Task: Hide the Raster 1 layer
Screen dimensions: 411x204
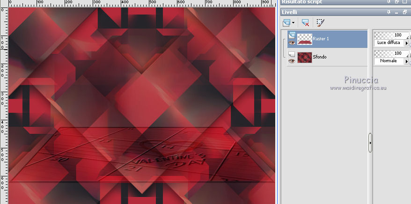Action: pyautogui.click(x=292, y=43)
